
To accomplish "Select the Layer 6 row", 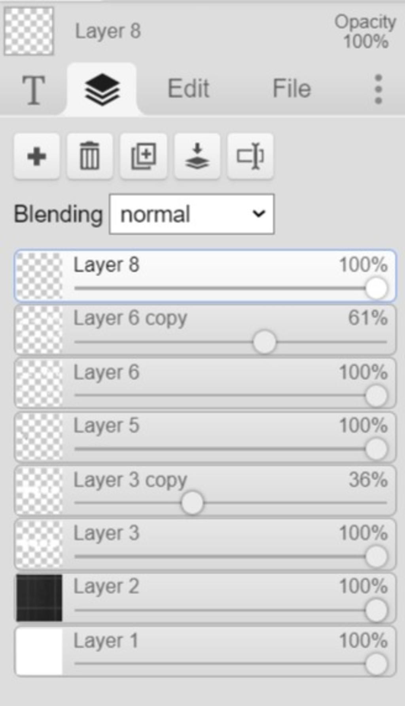I will click(205, 384).
